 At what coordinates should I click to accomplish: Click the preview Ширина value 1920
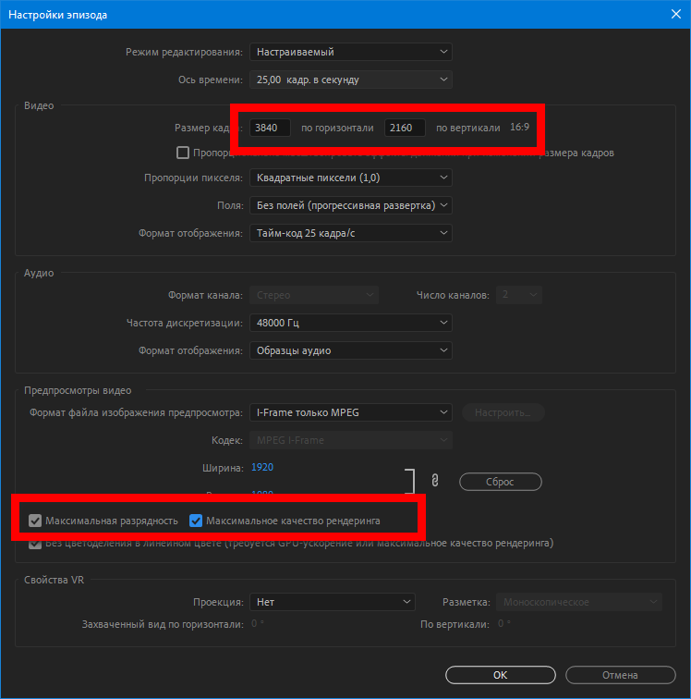pos(262,468)
